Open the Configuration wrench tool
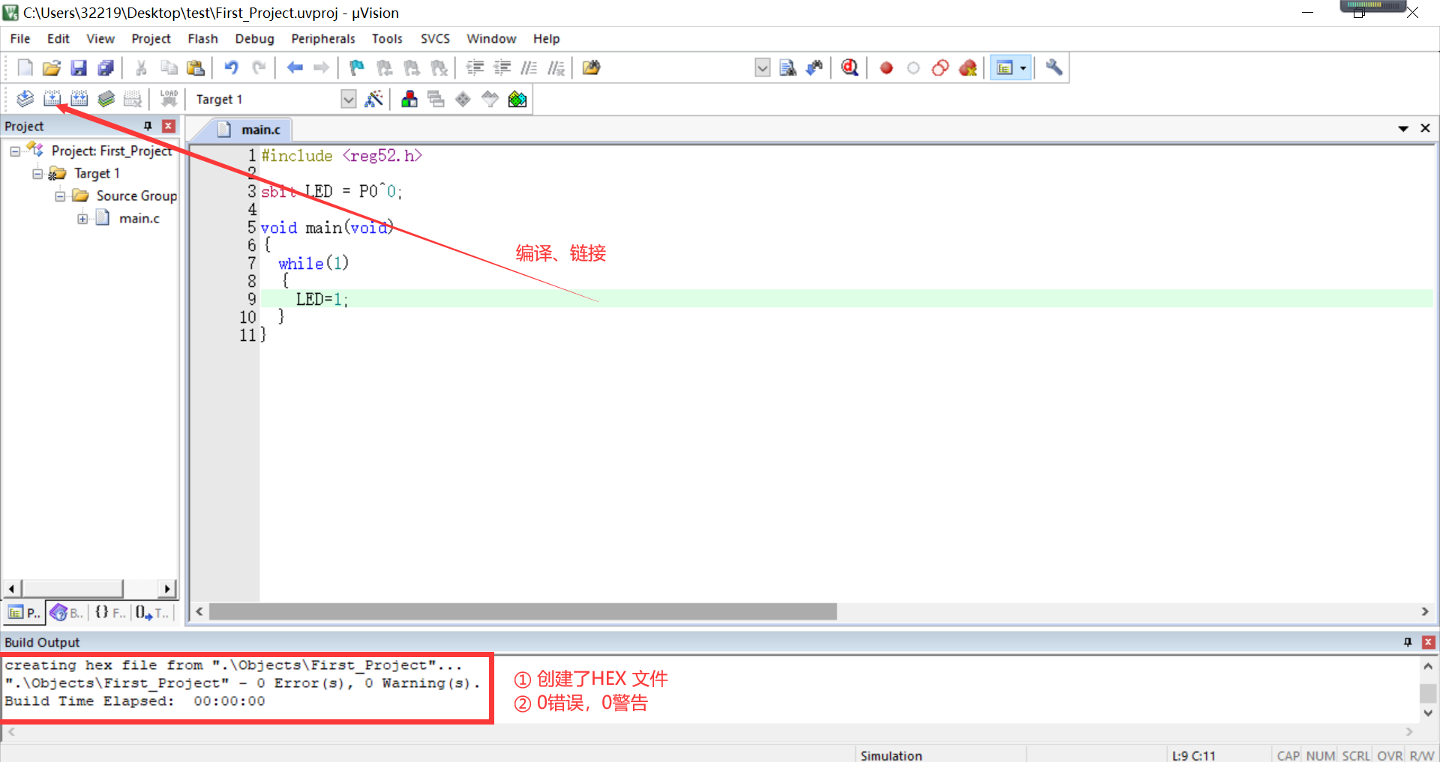Image resolution: width=1440 pixels, height=762 pixels. click(x=1053, y=67)
